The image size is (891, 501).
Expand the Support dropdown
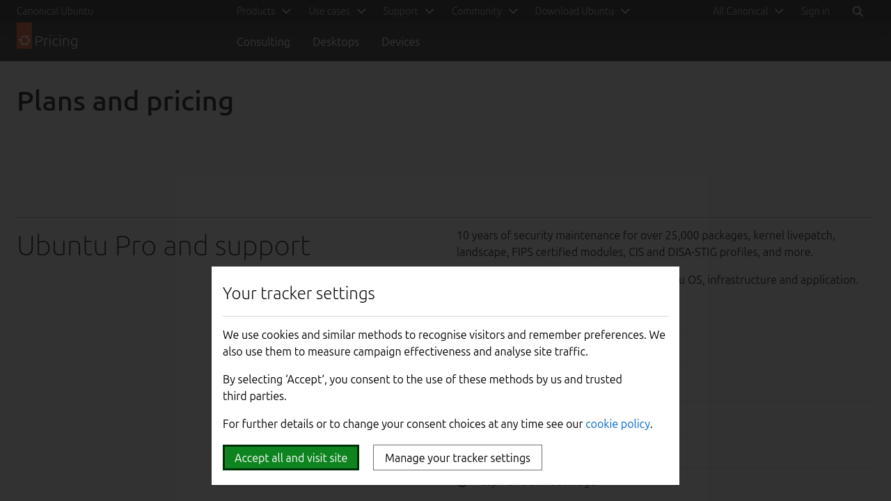tap(408, 11)
